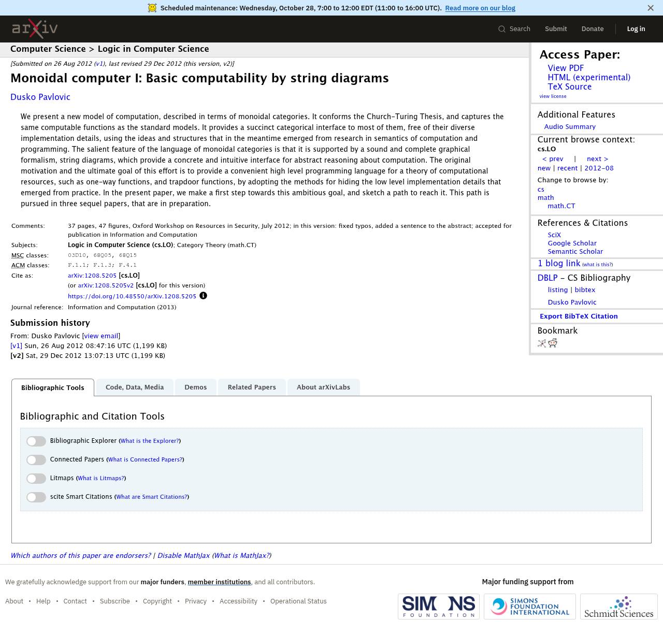Click the Log in button
The height and width of the screenshot is (634, 663).
tap(636, 29)
